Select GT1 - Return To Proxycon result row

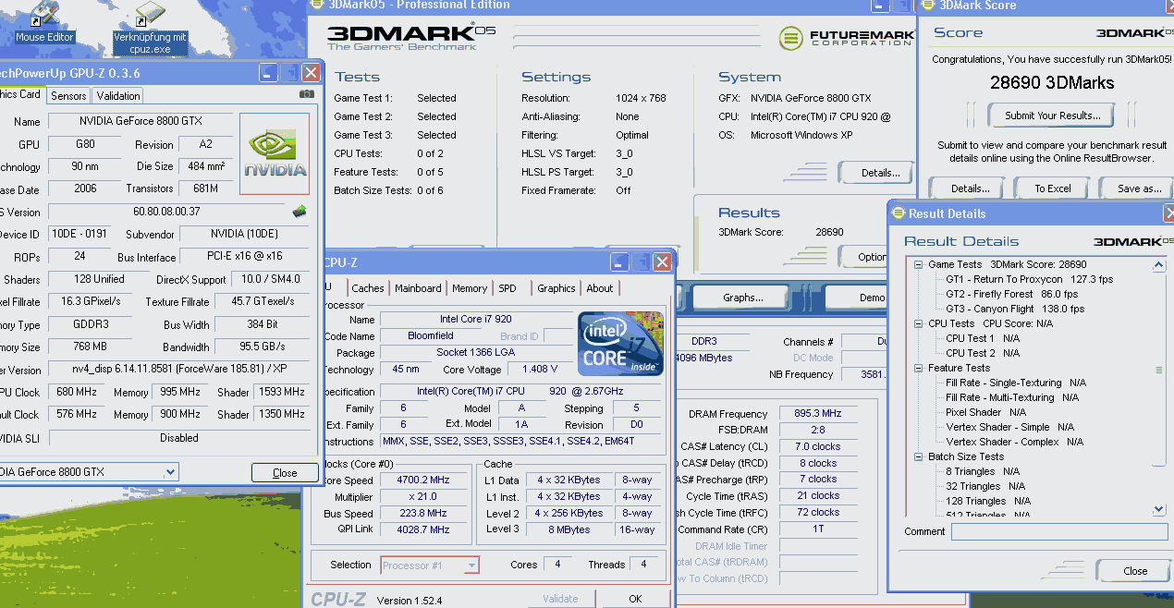pos(1029,279)
